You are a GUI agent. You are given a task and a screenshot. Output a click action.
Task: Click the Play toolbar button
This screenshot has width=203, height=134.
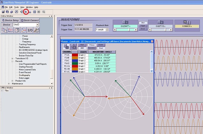(x=35, y=12)
